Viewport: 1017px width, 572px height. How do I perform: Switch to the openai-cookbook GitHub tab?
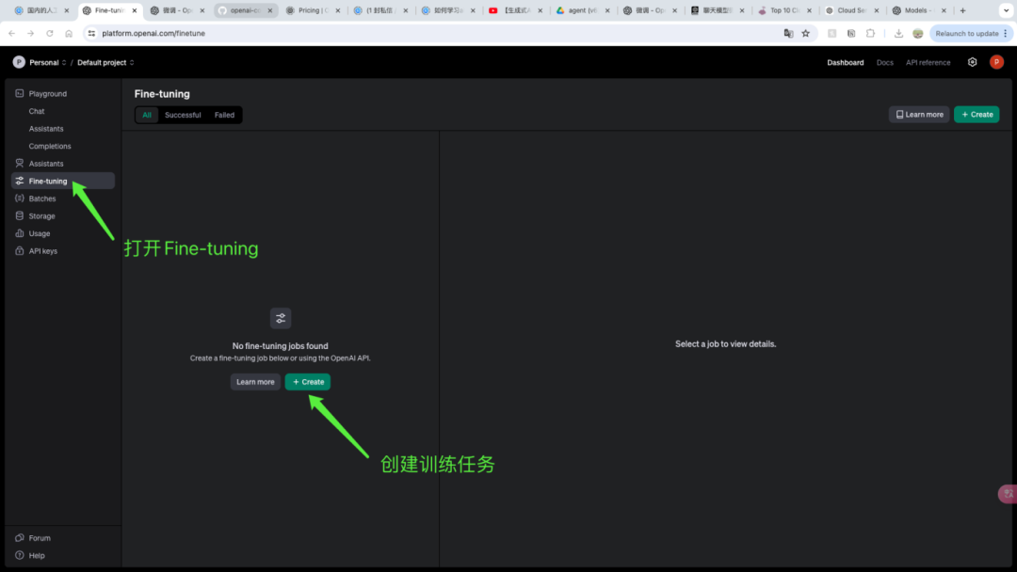(x=245, y=10)
